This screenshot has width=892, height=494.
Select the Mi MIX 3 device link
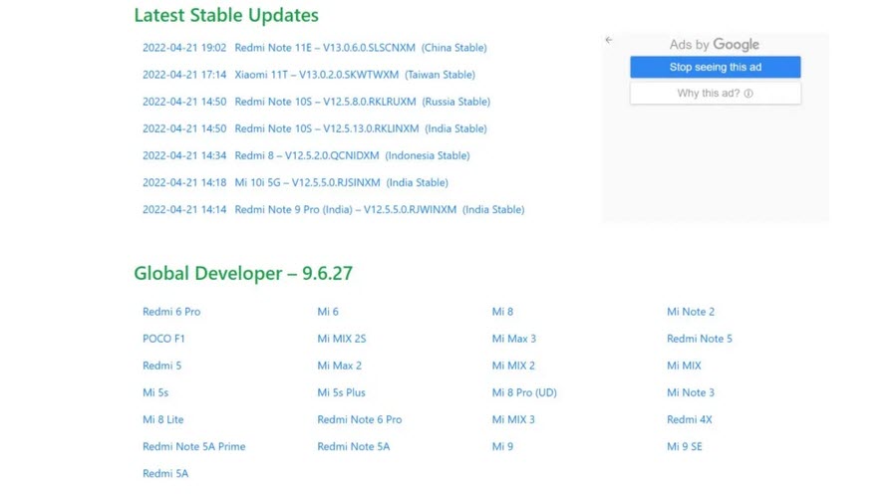pos(513,419)
